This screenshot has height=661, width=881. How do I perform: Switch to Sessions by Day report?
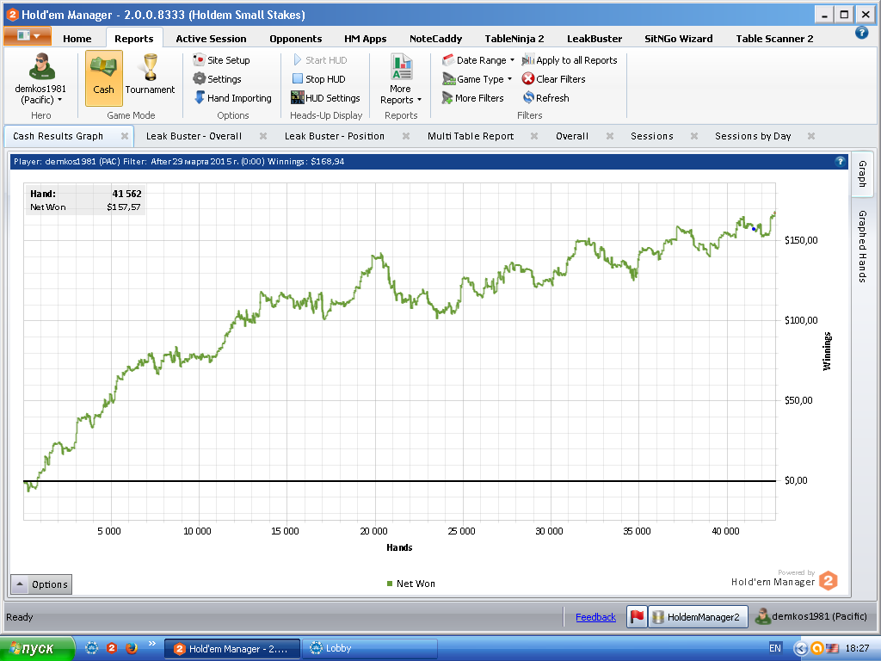753,136
